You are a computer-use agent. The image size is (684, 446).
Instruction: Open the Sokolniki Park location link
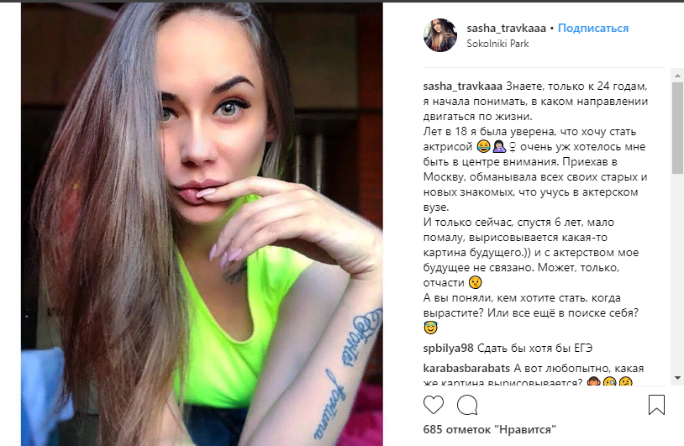point(497,44)
